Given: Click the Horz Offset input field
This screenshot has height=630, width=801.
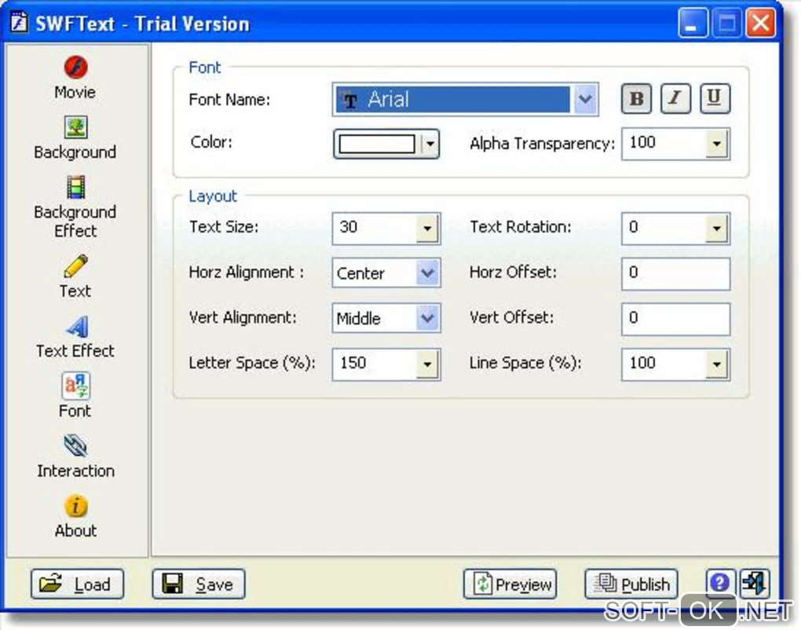Looking at the screenshot, I should tap(675, 273).
